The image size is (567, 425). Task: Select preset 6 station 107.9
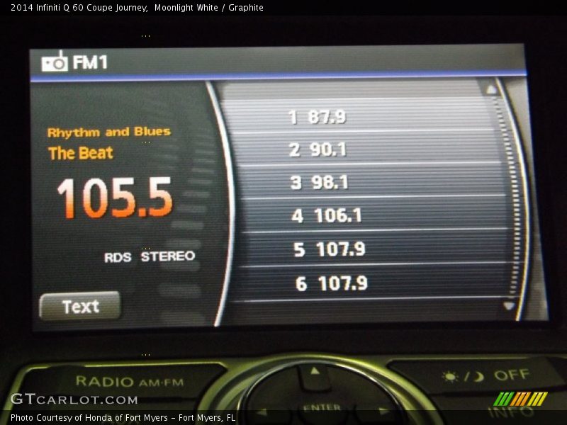coord(374,283)
